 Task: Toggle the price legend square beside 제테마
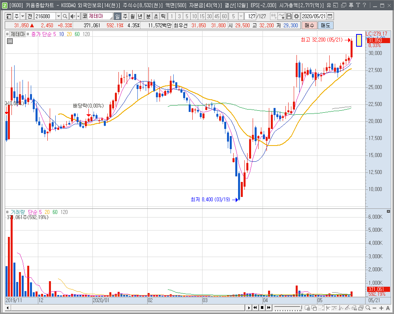7,34
